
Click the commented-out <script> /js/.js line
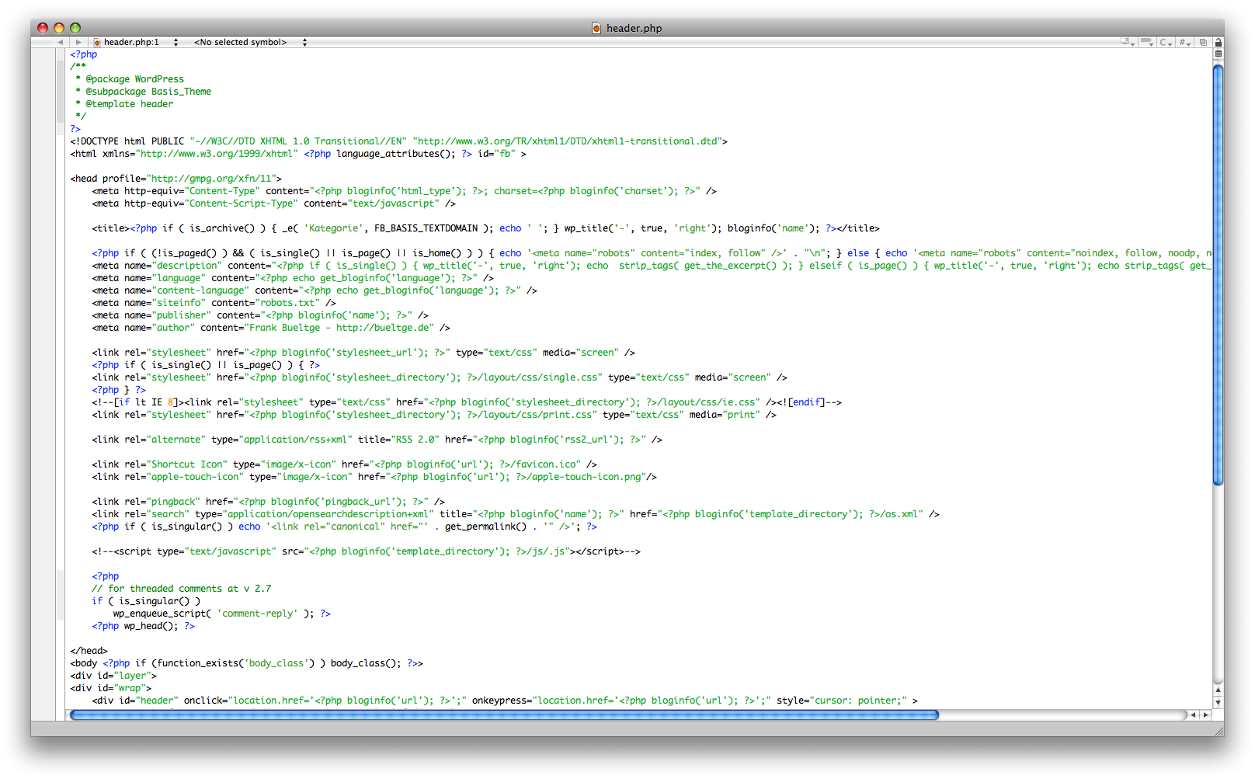(366, 551)
